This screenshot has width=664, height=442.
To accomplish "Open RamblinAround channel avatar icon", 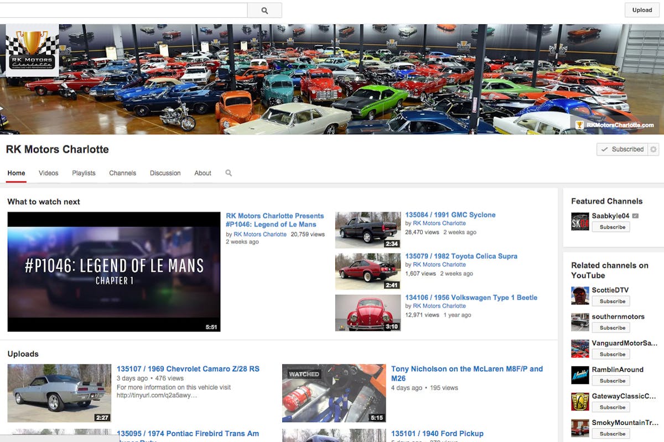I will coord(580,375).
